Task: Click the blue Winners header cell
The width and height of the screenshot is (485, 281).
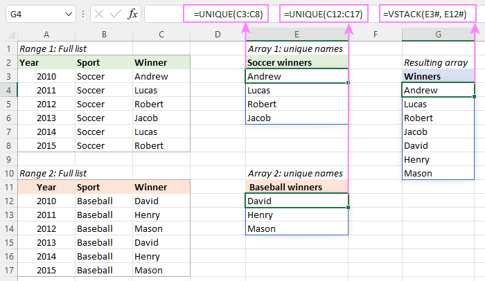Action: pos(438,77)
